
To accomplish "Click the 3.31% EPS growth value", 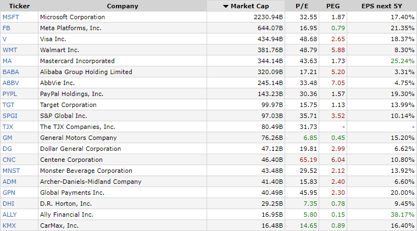I will [404, 72].
